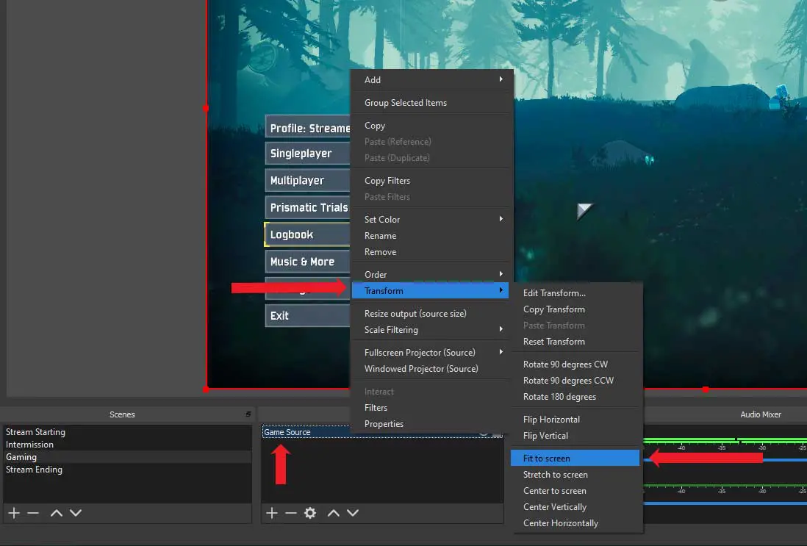The height and width of the screenshot is (546, 807).
Task: Select the Stream Ending scene
Action: [127, 470]
